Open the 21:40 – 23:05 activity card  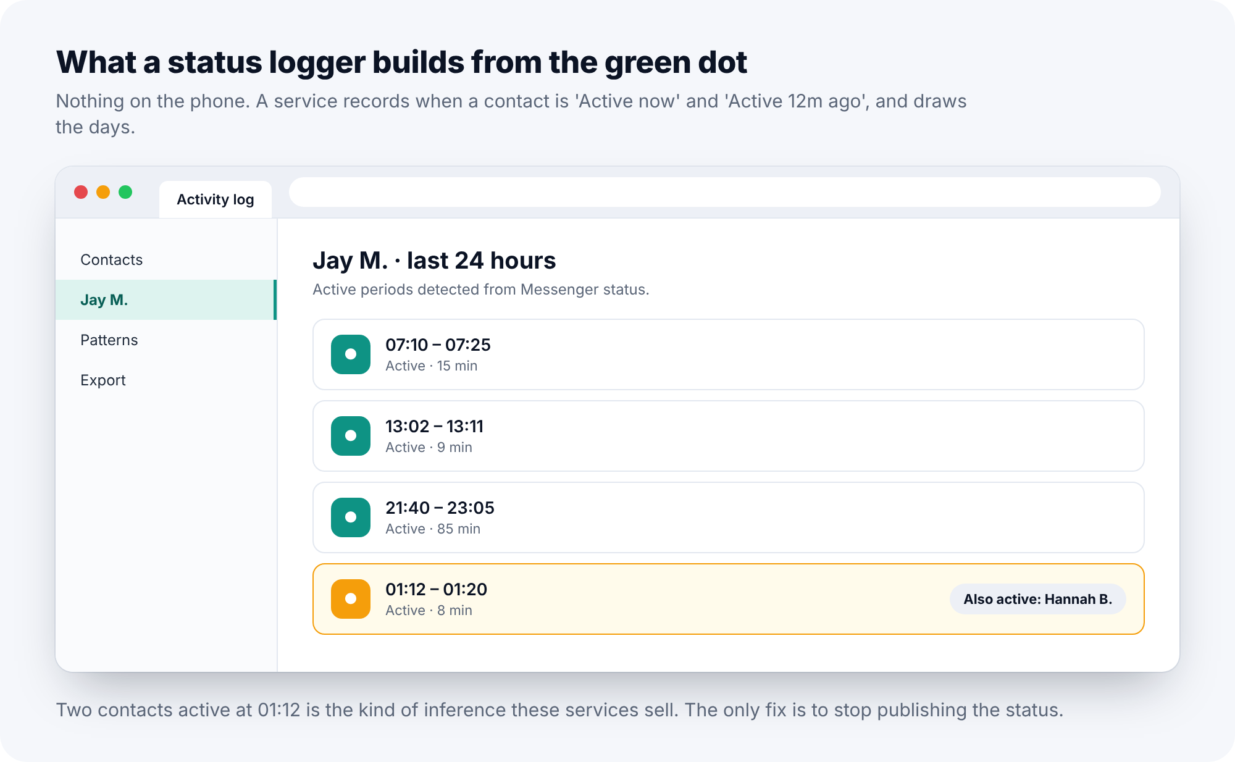[x=729, y=517]
